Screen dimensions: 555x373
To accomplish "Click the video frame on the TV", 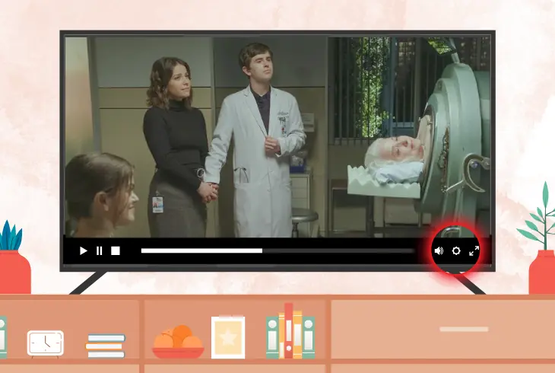I will tap(277, 137).
